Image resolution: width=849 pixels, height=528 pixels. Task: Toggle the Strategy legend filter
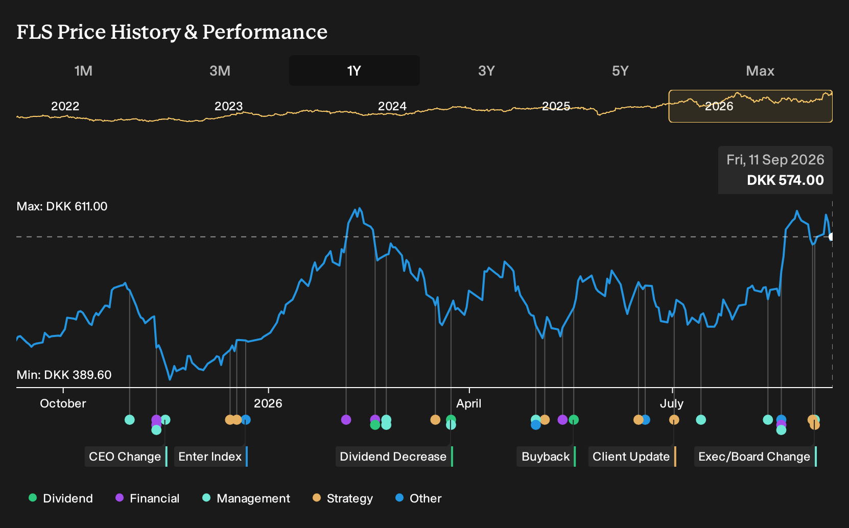point(343,498)
